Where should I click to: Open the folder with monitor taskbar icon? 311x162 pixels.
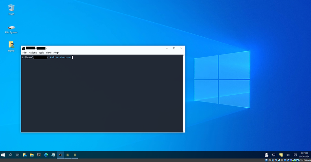25,155
